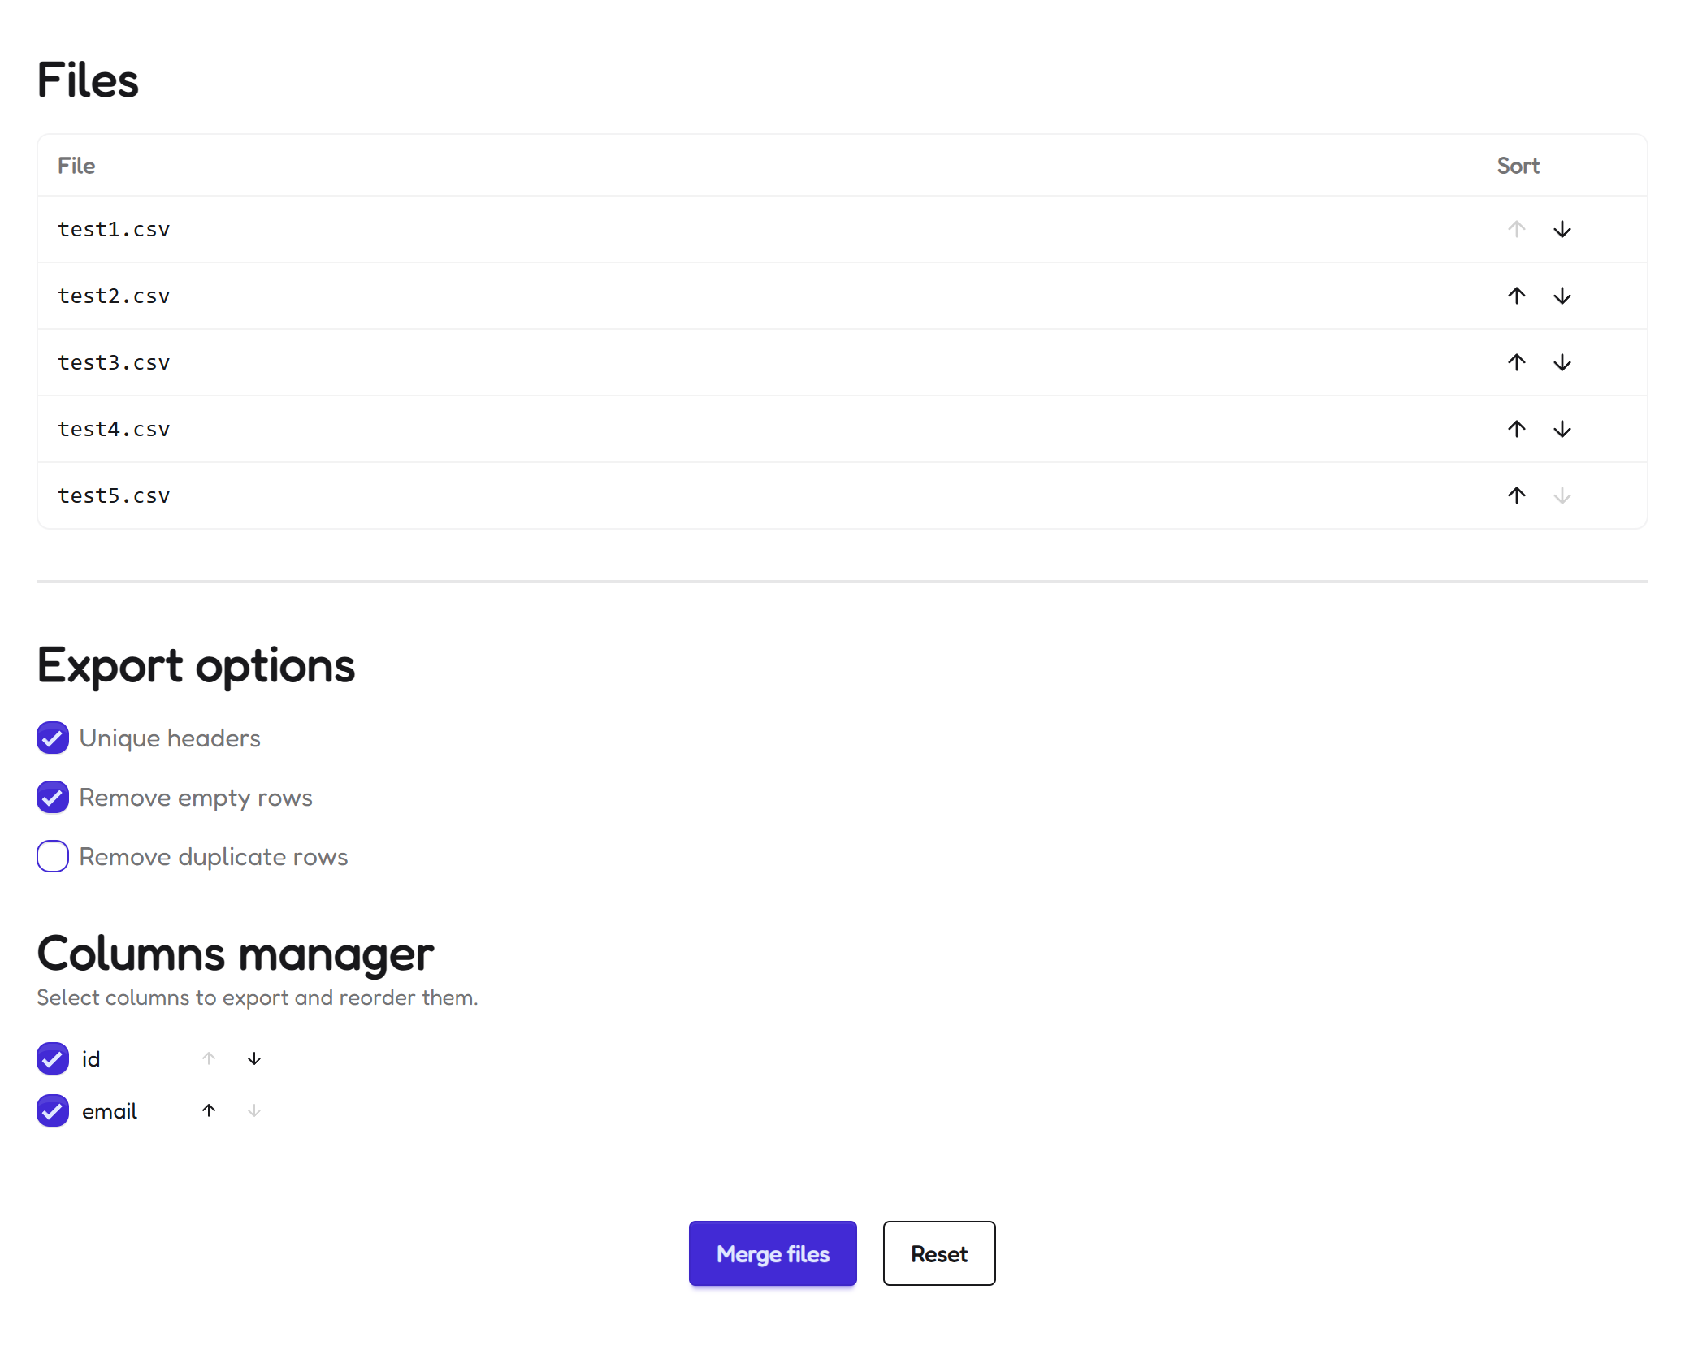Click the Sort column header
Screen dimensions: 1685x1363
1518,165
